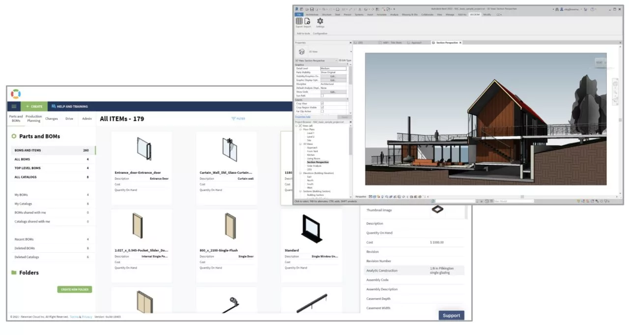
Task: Collapse the Views (all) tree node
Action: click(297, 126)
